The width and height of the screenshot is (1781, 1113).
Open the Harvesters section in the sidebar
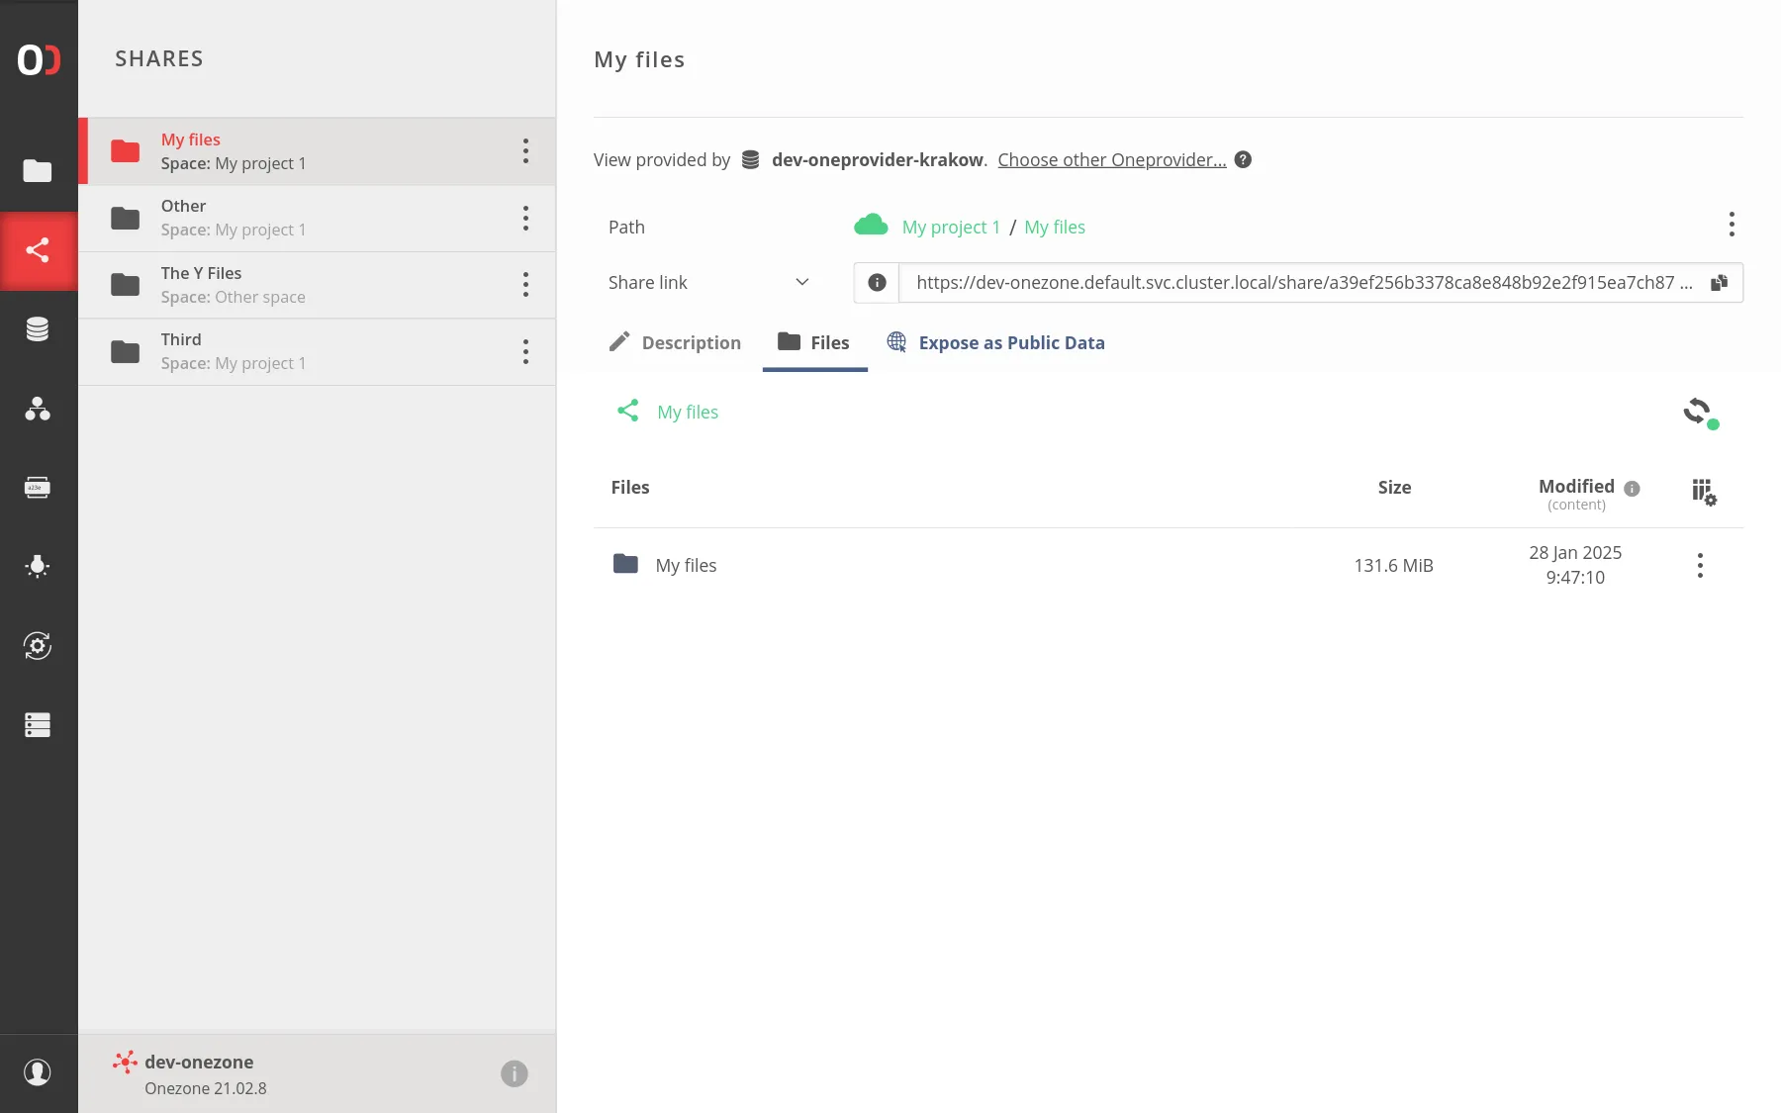pos(38,566)
